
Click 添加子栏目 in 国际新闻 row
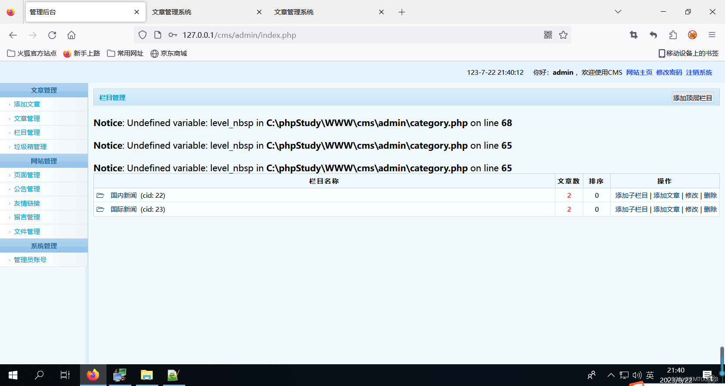point(632,210)
